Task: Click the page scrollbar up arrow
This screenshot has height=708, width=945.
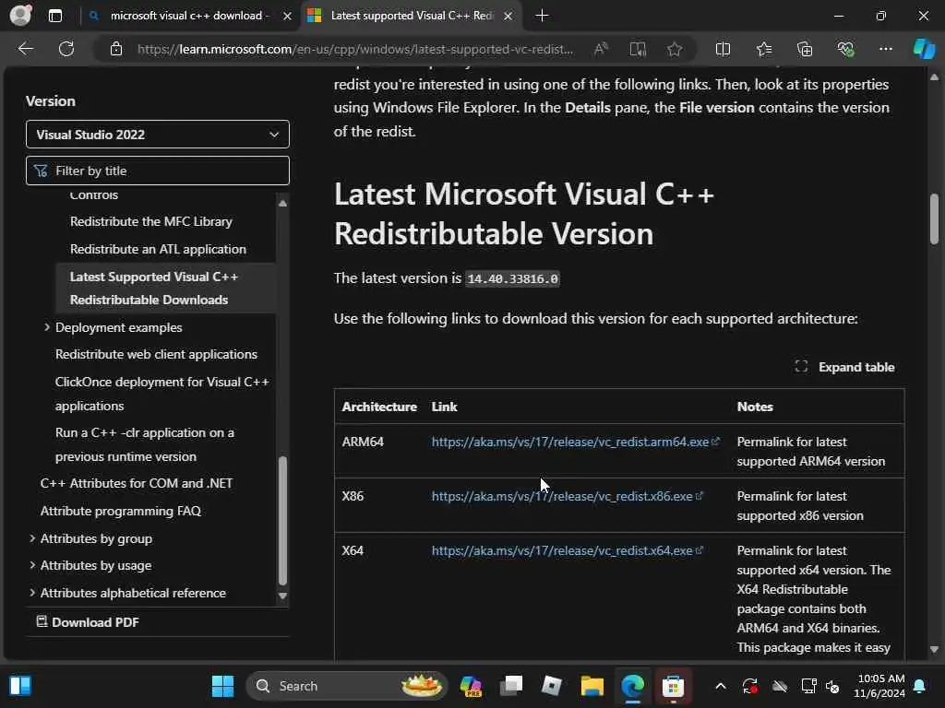Action: tap(934, 77)
